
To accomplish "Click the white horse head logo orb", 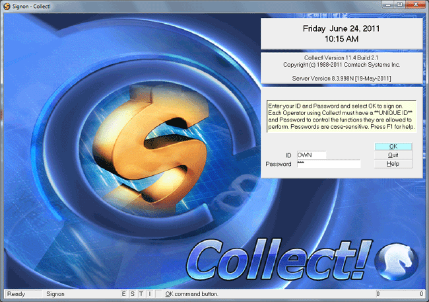I will coord(397,262).
